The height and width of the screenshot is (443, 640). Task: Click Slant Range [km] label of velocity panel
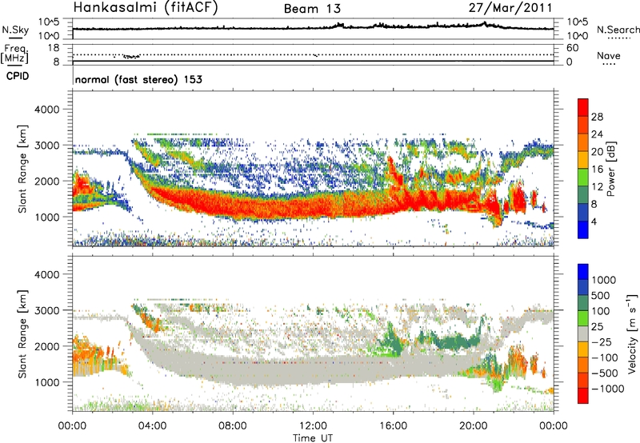pos(23,333)
